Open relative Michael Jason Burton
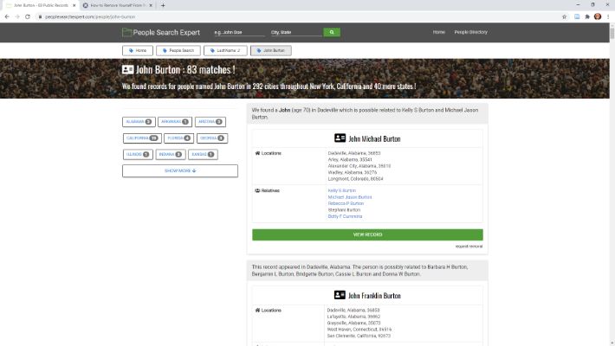This screenshot has width=615, height=346. tap(350, 197)
